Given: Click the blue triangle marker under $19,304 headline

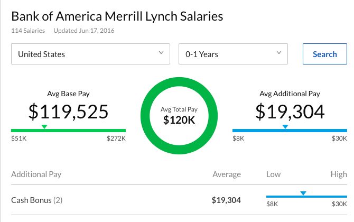Looking at the screenshot, I should [x=285, y=126].
